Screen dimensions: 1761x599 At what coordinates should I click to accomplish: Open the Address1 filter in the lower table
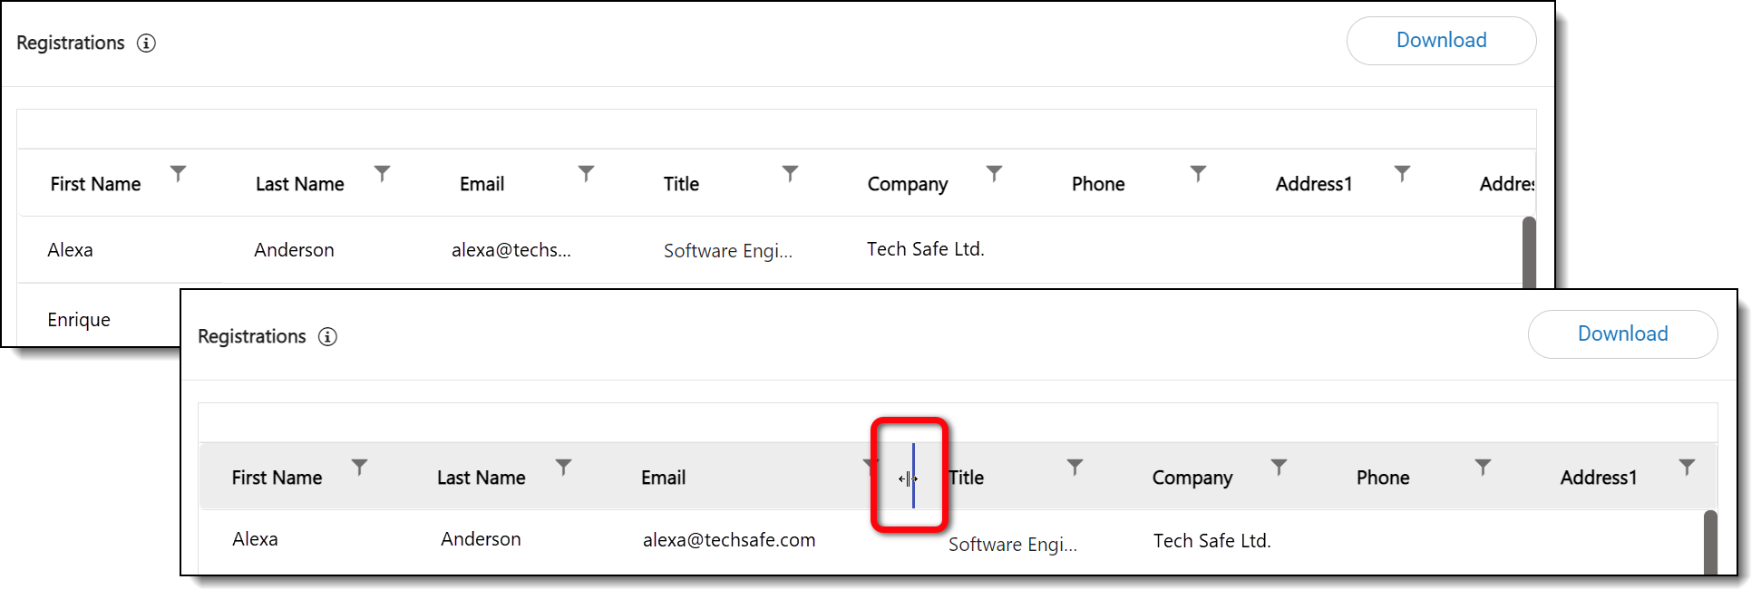point(1687,467)
